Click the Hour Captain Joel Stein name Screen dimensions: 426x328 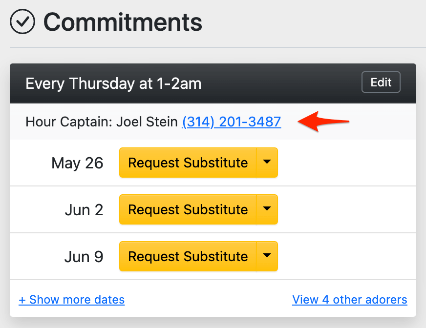147,122
